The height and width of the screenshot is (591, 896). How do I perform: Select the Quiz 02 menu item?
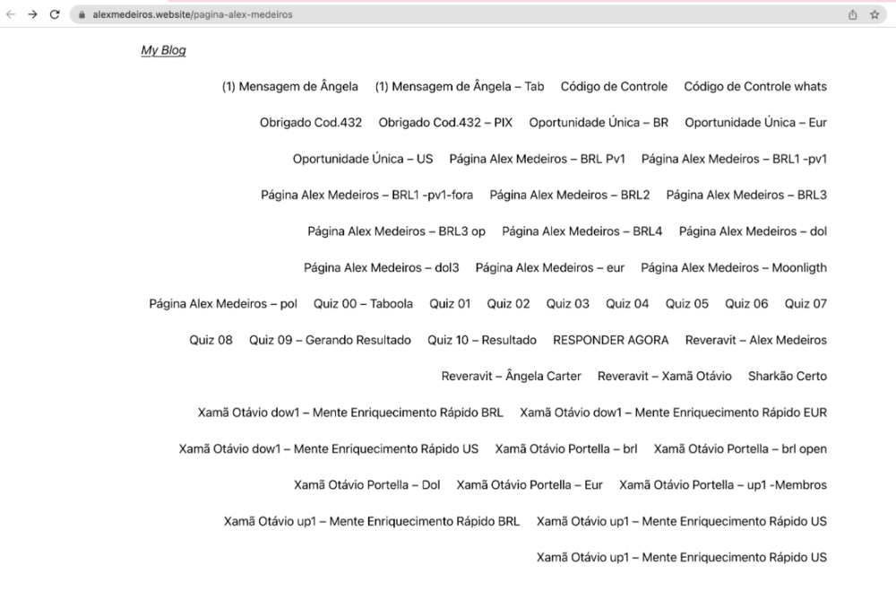tap(508, 304)
